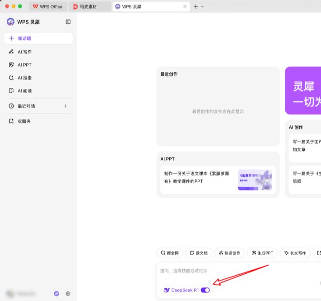Click the 搜全网 skill button
Viewport: 321px width, 301px height.
tap(170, 253)
